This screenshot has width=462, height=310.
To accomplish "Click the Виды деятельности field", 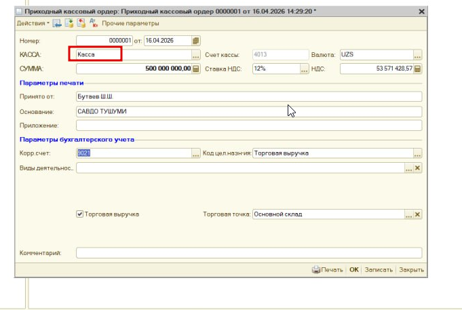I will [240, 168].
